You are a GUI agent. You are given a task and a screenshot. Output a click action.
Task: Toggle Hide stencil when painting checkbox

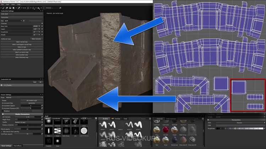2,132
